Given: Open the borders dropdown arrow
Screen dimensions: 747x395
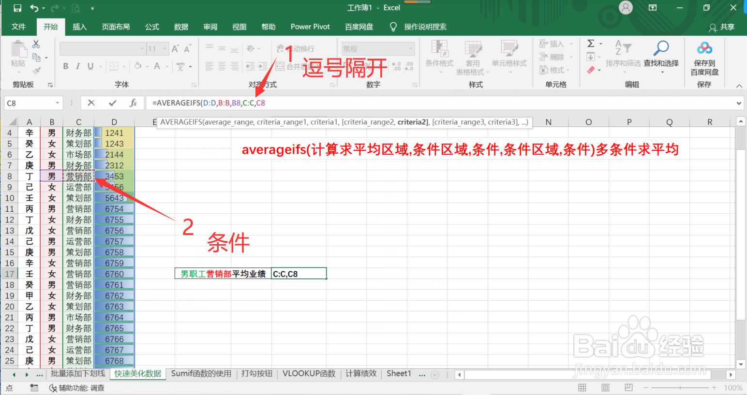Looking at the screenshot, I should [x=124, y=67].
